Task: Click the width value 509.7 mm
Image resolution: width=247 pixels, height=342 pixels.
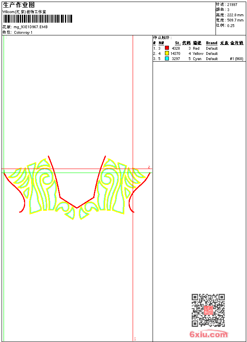Action: [235, 20]
